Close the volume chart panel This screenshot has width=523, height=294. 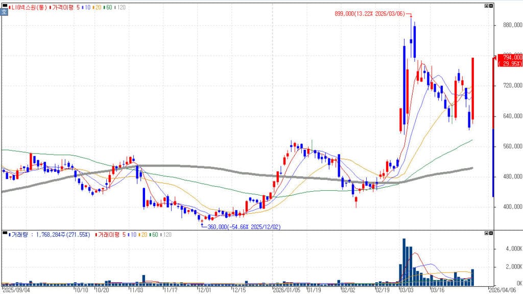pyautogui.click(x=491, y=233)
